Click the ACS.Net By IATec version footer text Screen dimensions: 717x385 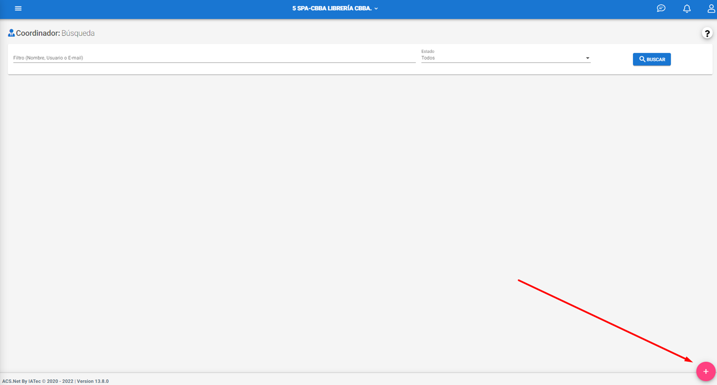click(55, 381)
